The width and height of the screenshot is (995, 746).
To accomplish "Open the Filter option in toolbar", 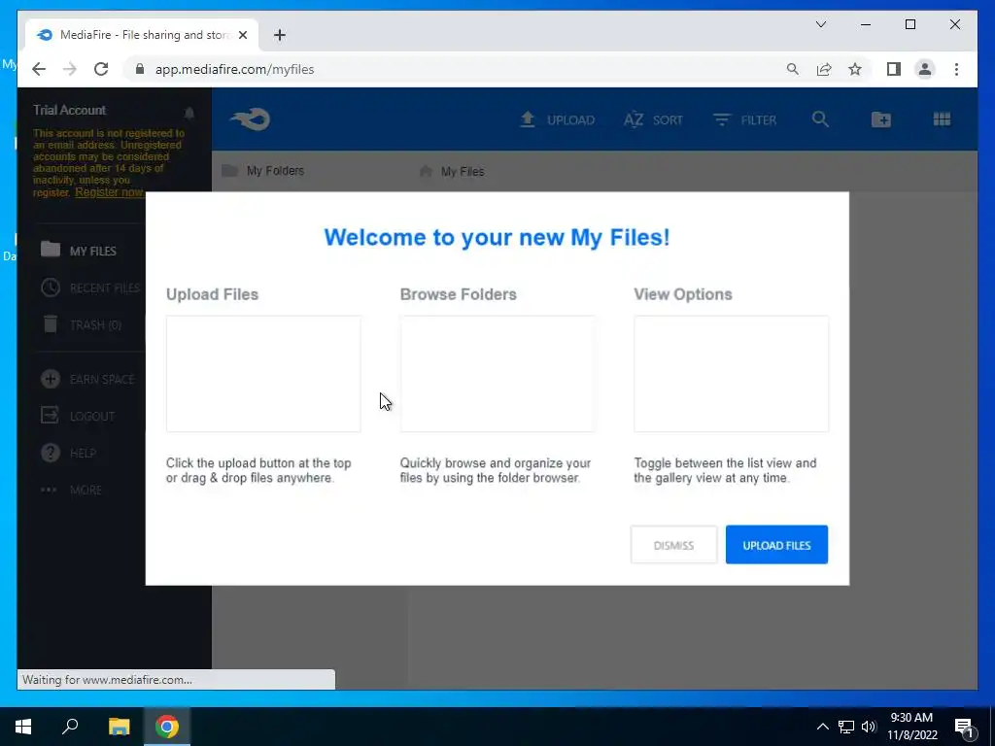I will pos(744,119).
